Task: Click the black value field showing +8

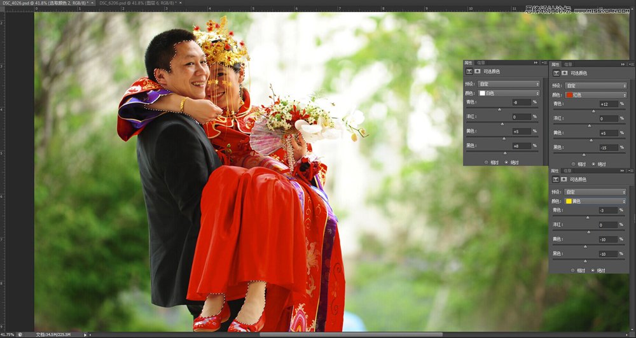Action: click(522, 146)
